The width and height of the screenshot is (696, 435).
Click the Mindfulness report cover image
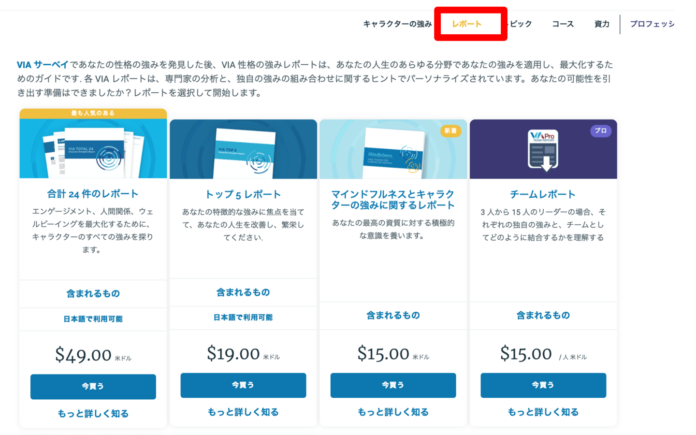click(393, 151)
